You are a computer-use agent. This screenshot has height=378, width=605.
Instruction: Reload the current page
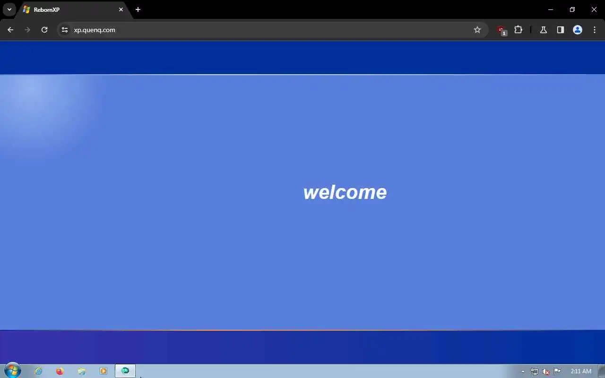(x=44, y=30)
